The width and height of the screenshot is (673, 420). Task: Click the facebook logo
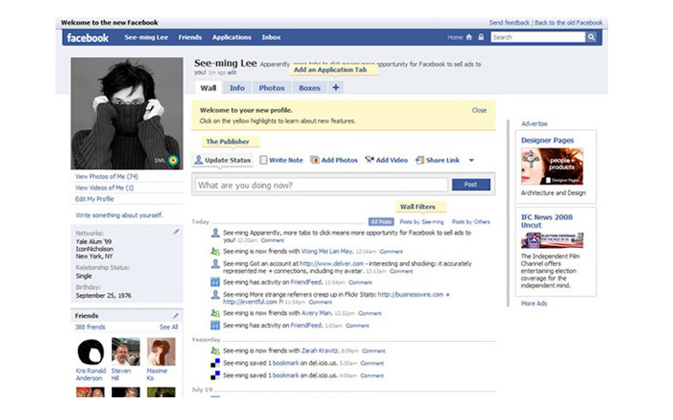(87, 38)
